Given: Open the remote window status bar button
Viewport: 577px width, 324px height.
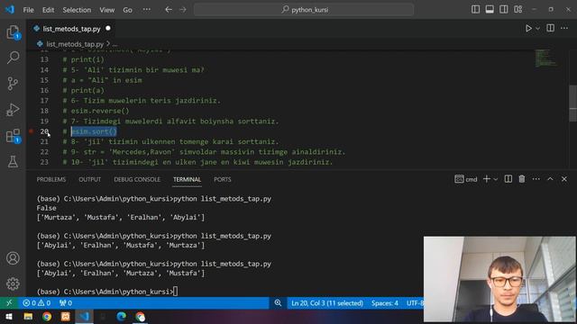Looking at the screenshot, I should click(9, 303).
